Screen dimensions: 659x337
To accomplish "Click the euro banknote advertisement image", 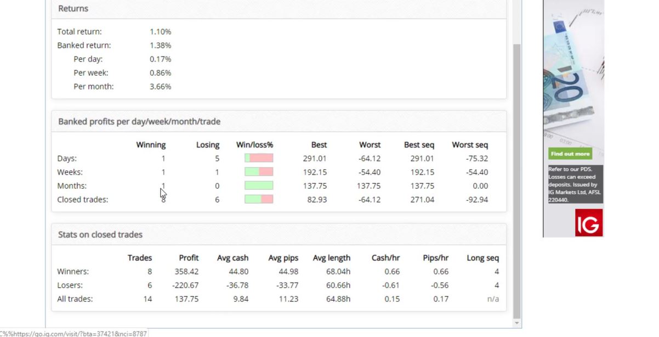I will (573, 77).
